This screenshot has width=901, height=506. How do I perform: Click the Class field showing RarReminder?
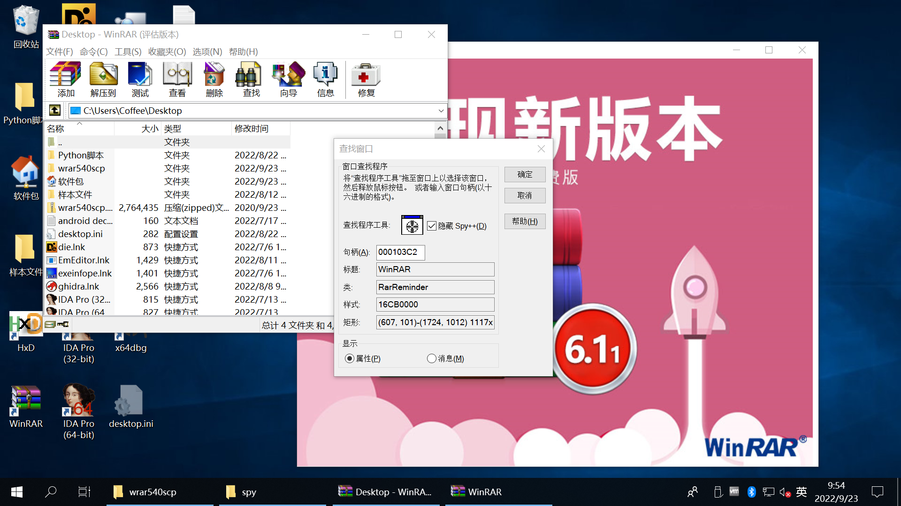[x=435, y=287]
